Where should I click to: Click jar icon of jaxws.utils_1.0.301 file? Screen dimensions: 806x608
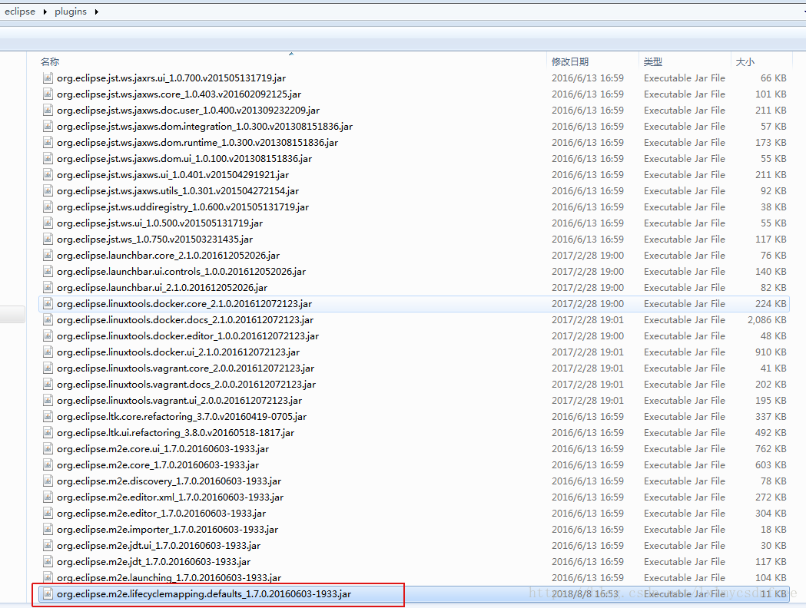point(48,191)
